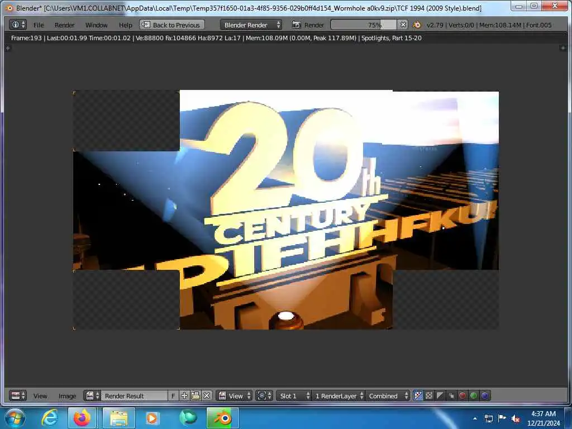
Task: Click the network tray icon
Action: coord(489,418)
